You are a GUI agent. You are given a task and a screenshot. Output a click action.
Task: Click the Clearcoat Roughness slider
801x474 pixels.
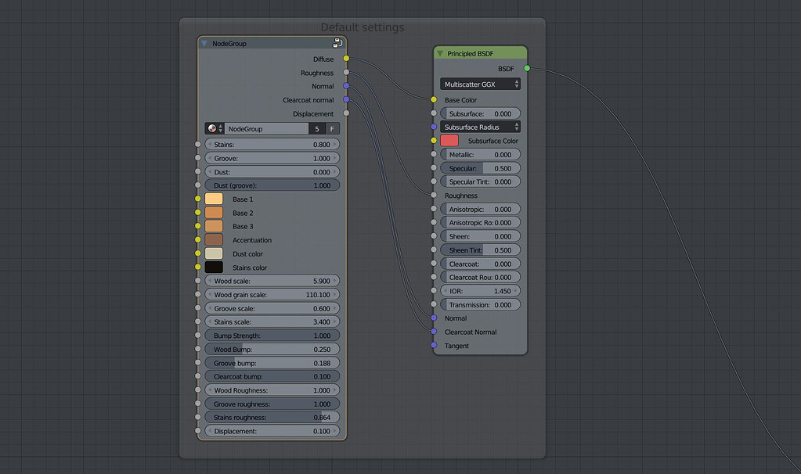click(x=480, y=277)
